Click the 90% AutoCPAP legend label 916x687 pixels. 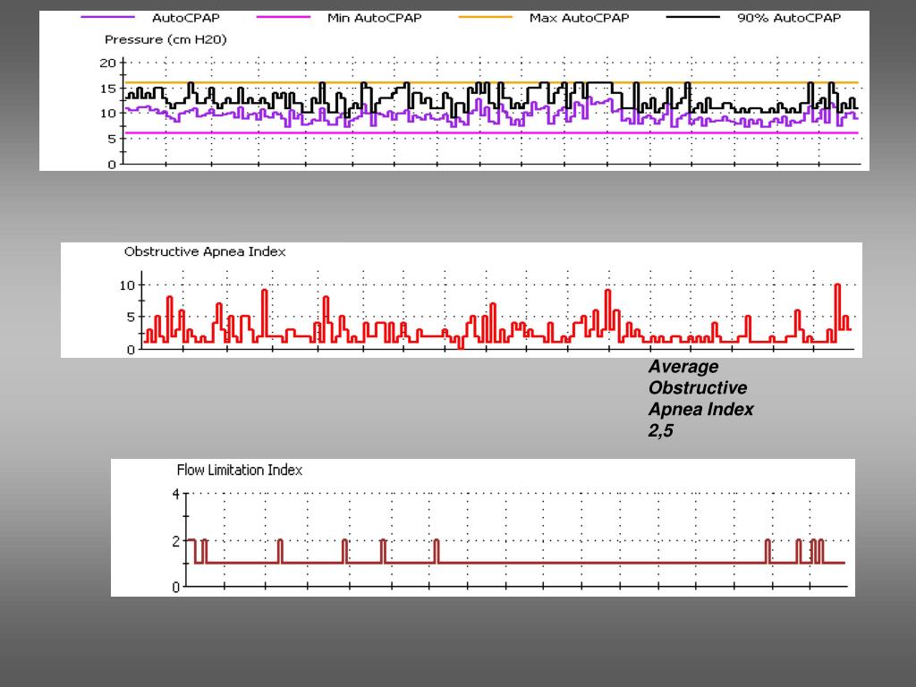tap(789, 18)
